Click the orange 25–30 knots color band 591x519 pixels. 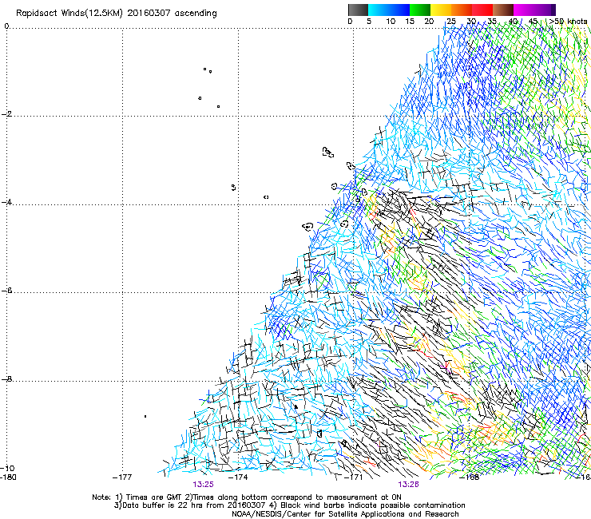462,10
